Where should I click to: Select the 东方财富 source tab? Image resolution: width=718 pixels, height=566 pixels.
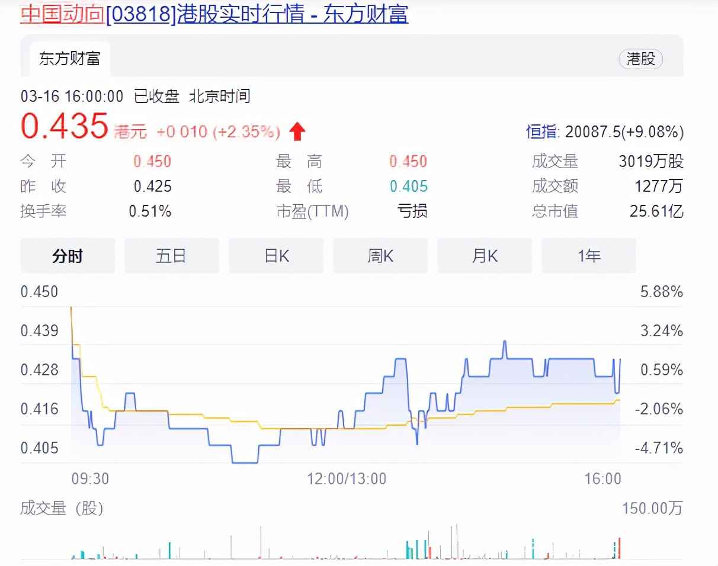69,59
